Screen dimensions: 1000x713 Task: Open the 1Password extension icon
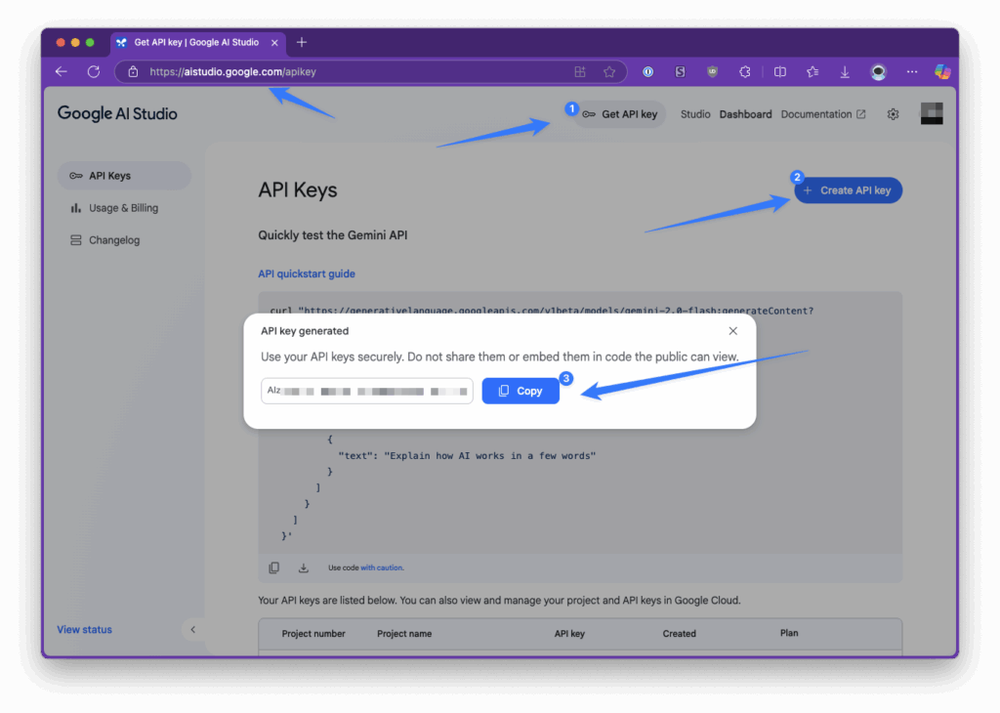[x=648, y=72]
